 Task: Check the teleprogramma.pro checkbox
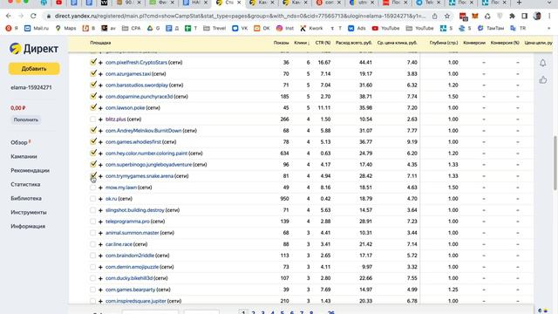(93, 222)
